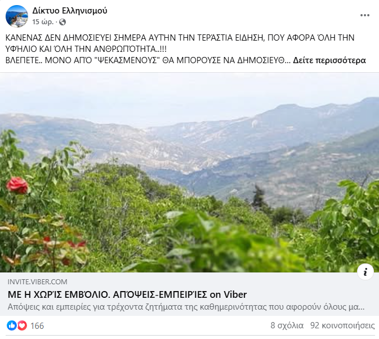Click the post text beginning ΚΑΝΕΝΑΣ ΔΕΝ ΔΗΜΟΣΙΕΎΕΙ
Screen dimensions: 379x339
tap(180, 38)
